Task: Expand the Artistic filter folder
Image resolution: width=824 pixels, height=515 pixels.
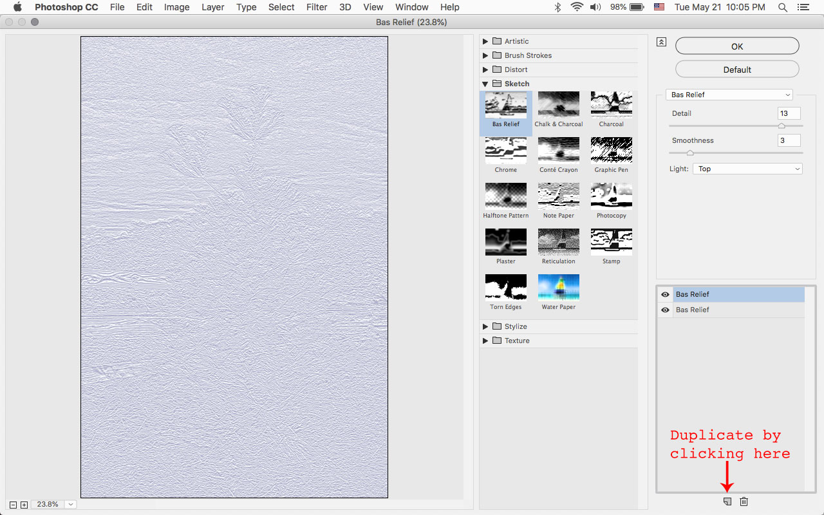Action: coord(485,41)
